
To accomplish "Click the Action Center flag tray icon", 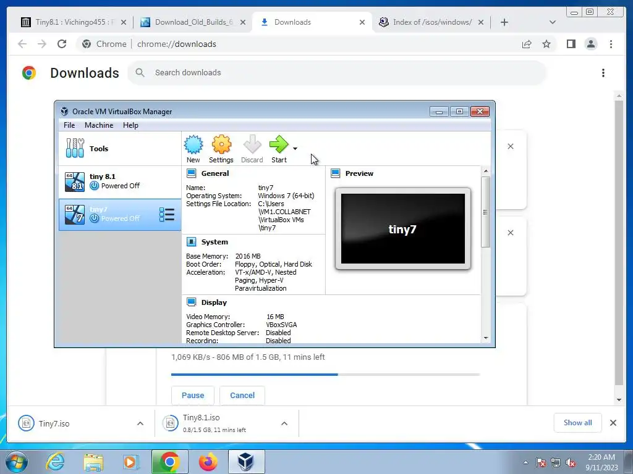I will 540,463.
